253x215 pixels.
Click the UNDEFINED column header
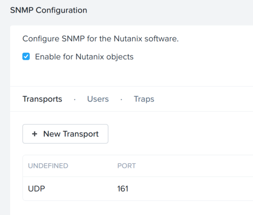pyautogui.click(x=48, y=166)
